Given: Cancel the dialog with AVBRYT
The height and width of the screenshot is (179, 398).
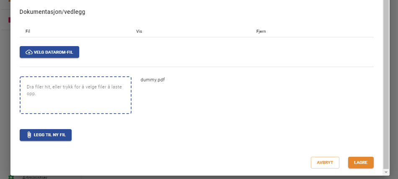Looking at the screenshot, I should [325, 163].
